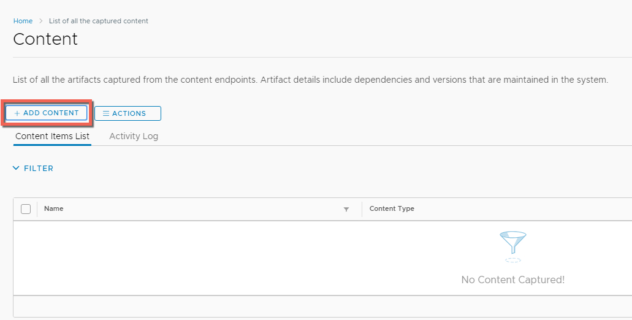Screen dimensions: 632x320
Task: Select the 'List of all the captured content' breadcrumb
Action: tap(98, 21)
